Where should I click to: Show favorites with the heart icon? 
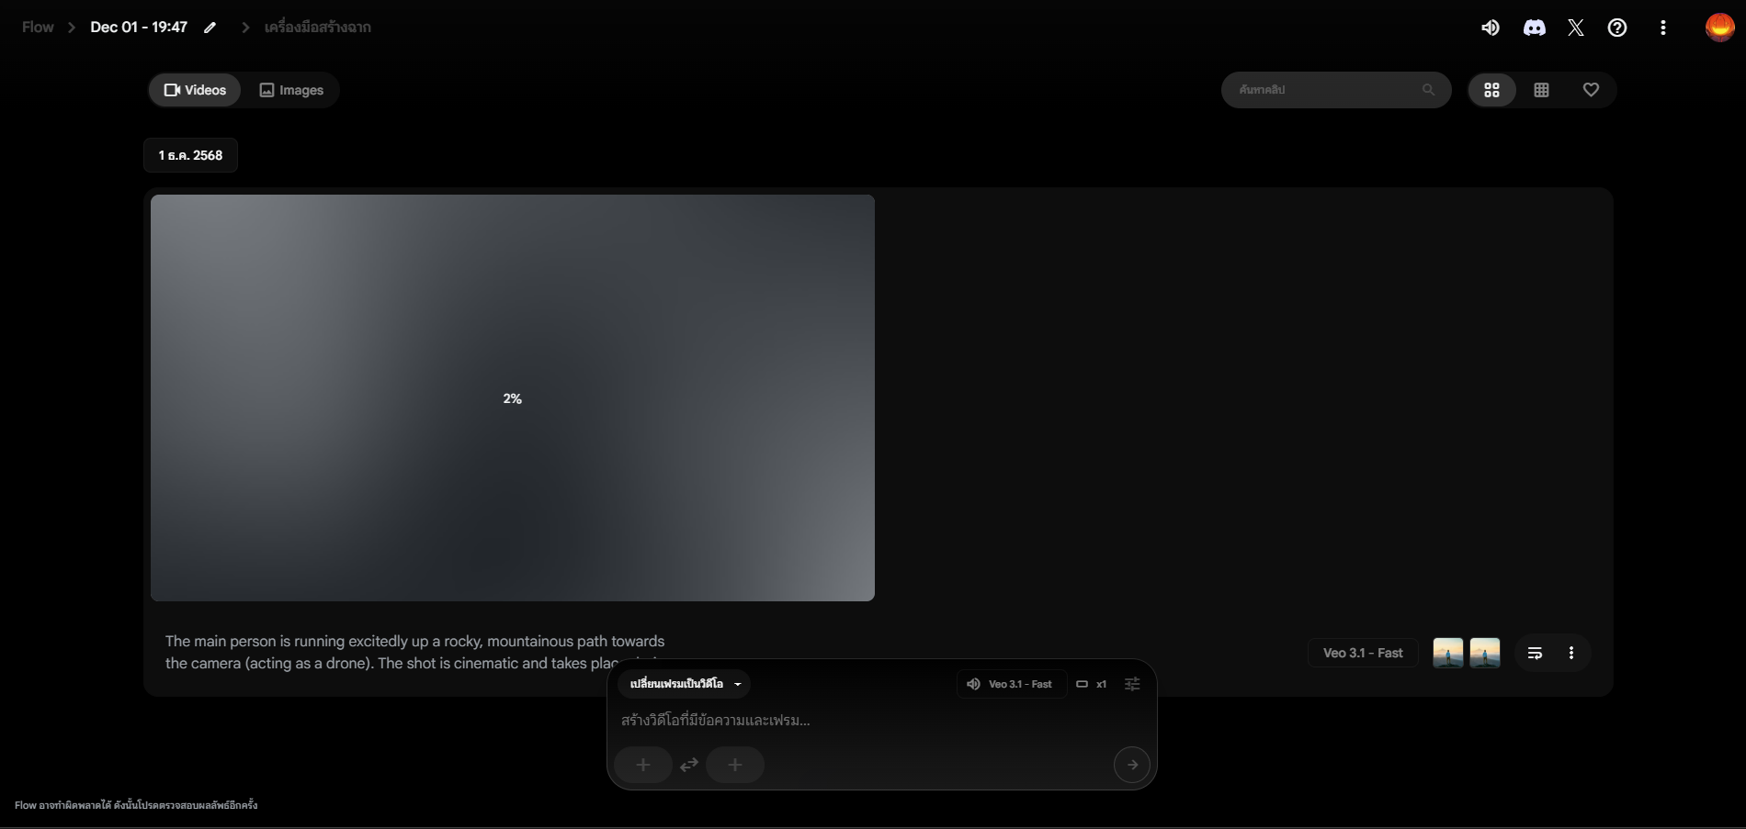pos(1591,90)
